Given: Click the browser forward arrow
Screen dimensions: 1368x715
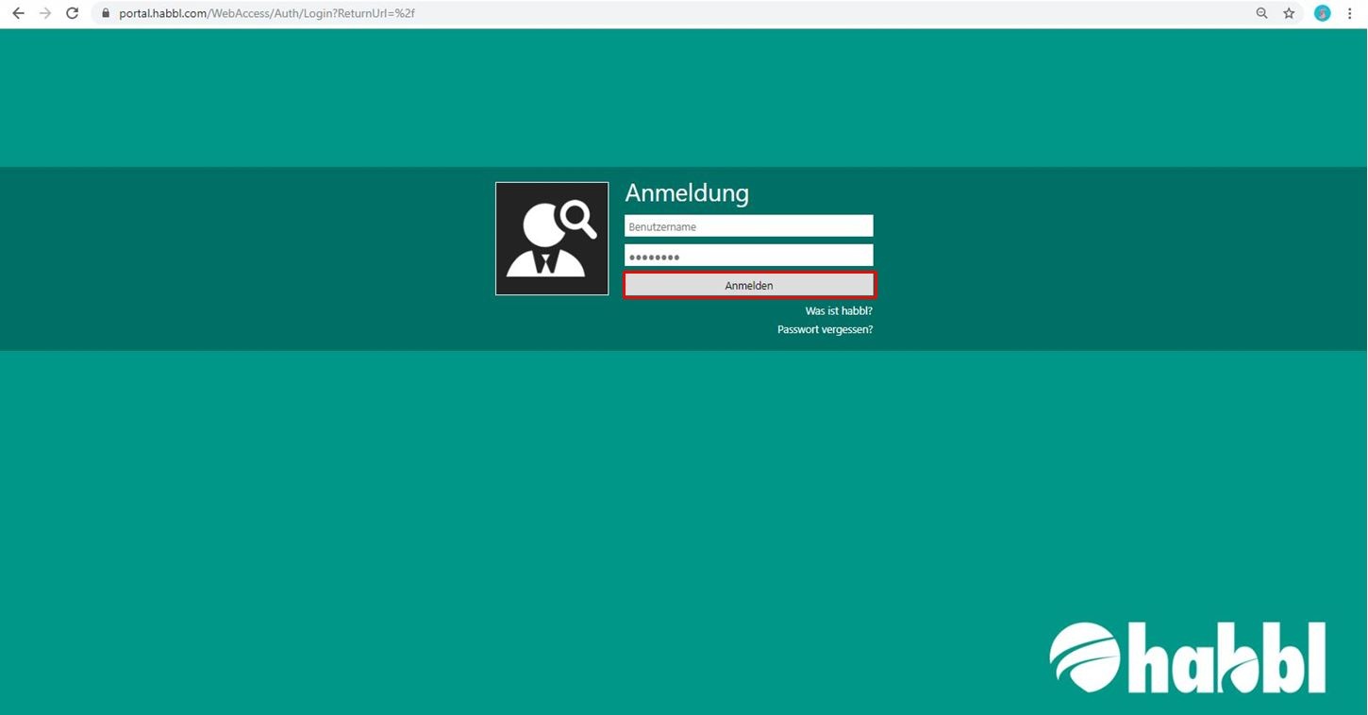Looking at the screenshot, I should pyautogui.click(x=44, y=13).
